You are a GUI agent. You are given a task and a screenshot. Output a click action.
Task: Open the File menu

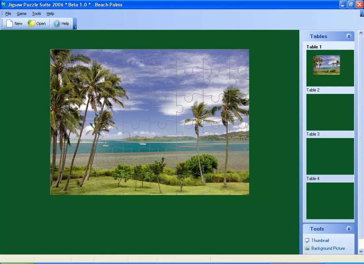8,14
